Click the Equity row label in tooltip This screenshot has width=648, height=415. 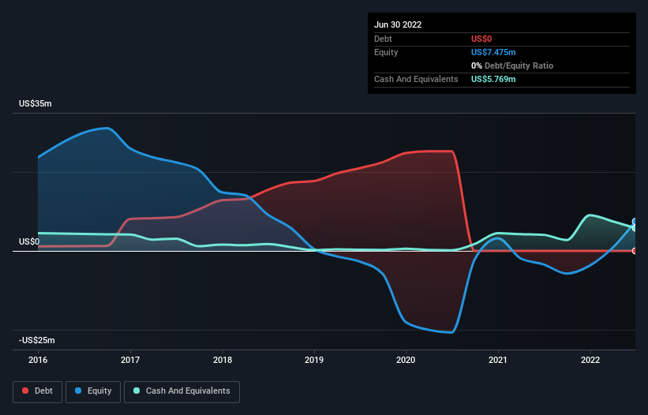point(386,52)
